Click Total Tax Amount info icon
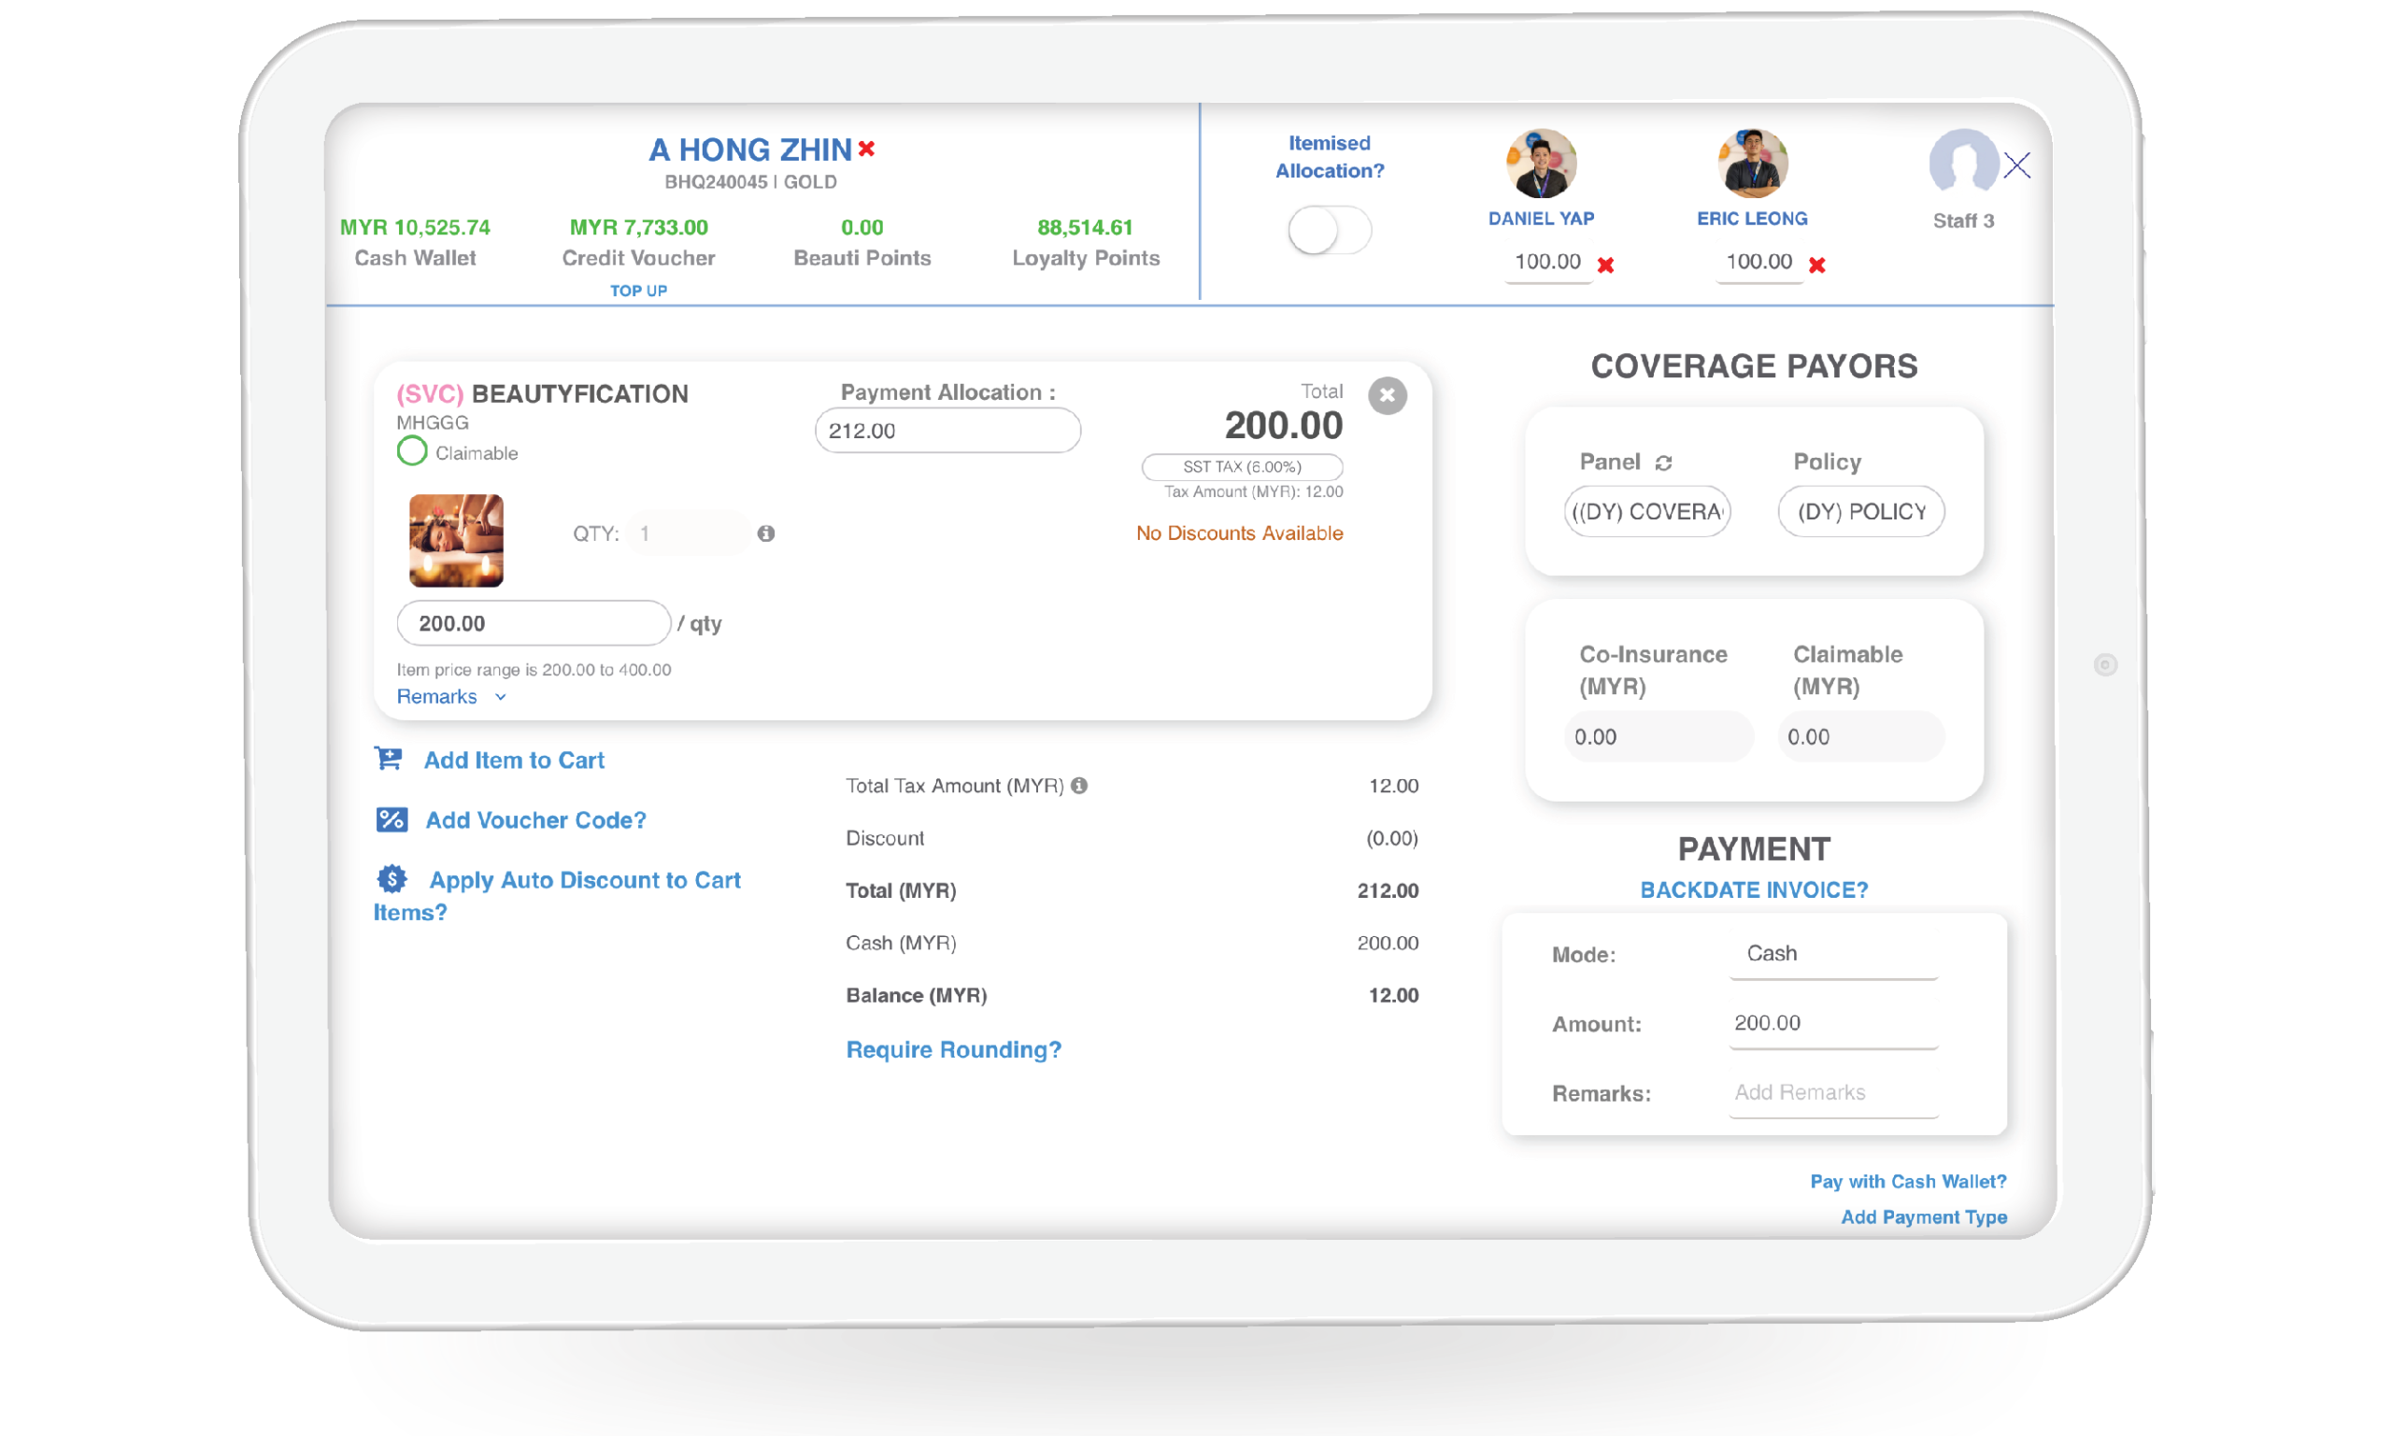This screenshot has width=2392, height=1436. (1079, 786)
